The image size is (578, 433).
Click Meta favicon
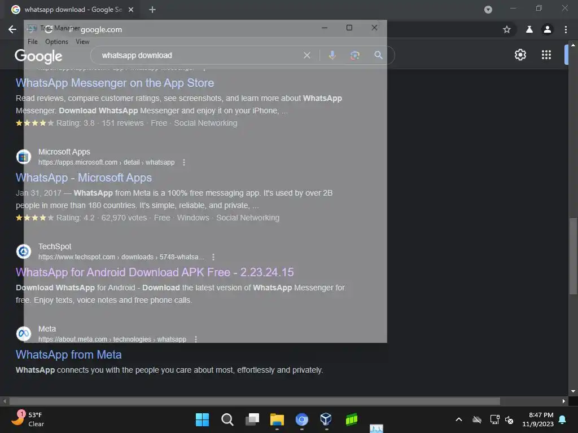(24, 334)
